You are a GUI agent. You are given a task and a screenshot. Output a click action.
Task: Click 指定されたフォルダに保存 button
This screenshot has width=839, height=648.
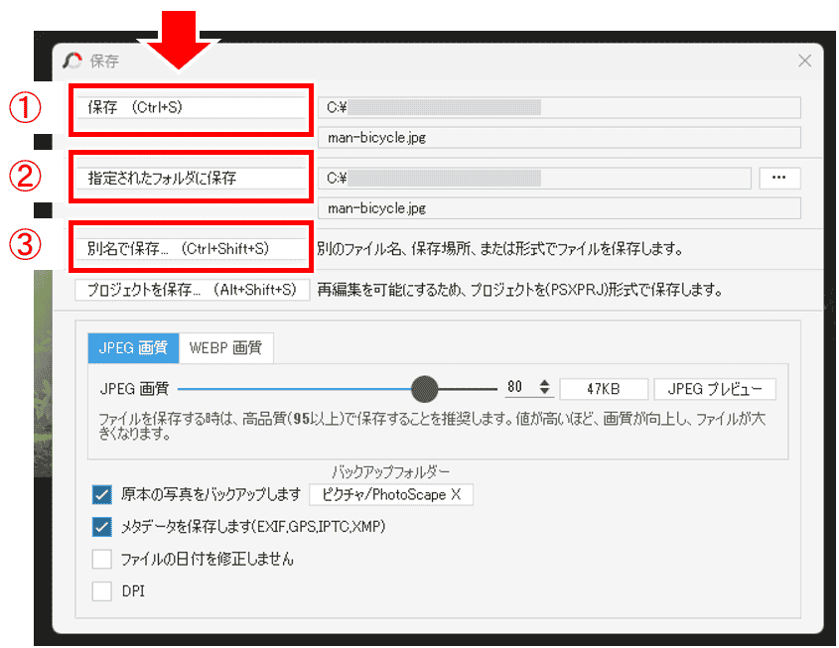[191, 178]
